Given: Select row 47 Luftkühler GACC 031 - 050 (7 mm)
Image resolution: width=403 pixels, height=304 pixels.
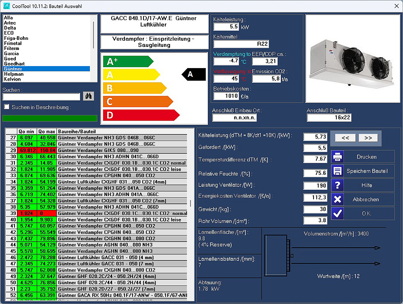Looking at the screenshot, I should (x=97, y=264).
